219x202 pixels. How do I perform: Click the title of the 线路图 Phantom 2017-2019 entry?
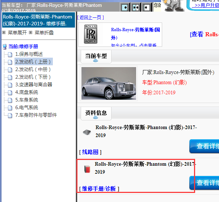(146, 131)
